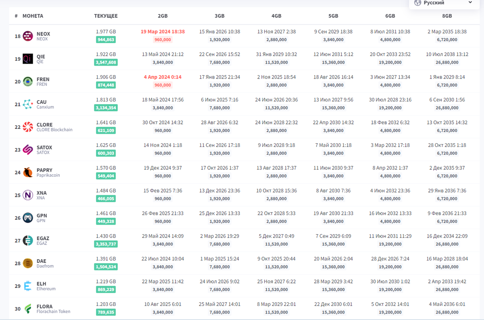This screenshot has width=484, height=320.
Task: Open the FREN coin logo icon
Action: pyautogui.click(x=28, y=82)
